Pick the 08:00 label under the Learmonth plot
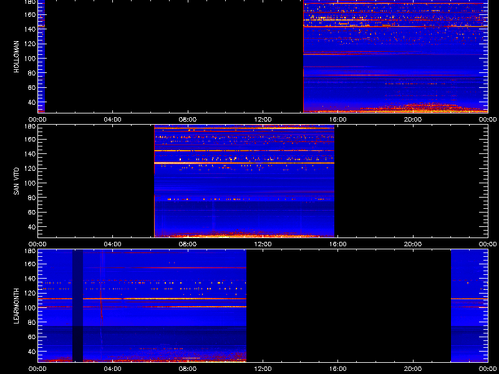Screen dimensions: 499x374 click(188, 369)
